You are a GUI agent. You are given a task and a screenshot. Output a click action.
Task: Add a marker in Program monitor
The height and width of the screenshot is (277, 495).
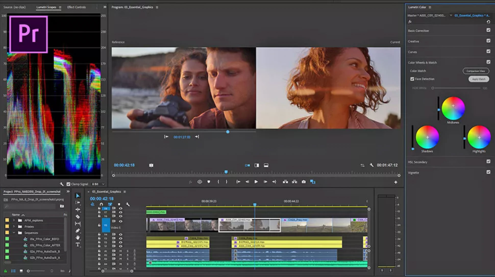209,182
